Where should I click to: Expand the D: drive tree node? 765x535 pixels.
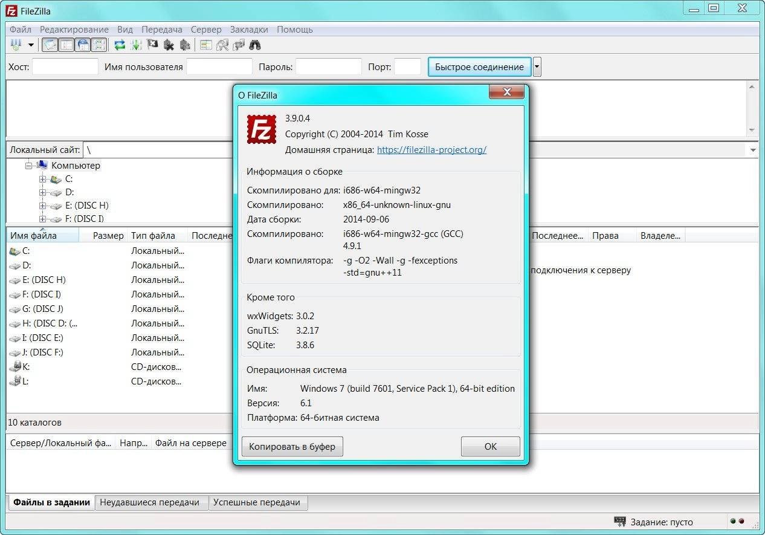42,192
